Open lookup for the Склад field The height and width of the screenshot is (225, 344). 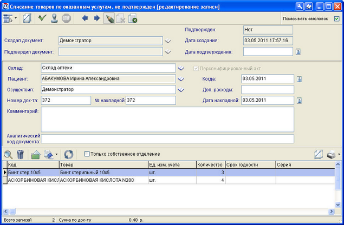181,68
